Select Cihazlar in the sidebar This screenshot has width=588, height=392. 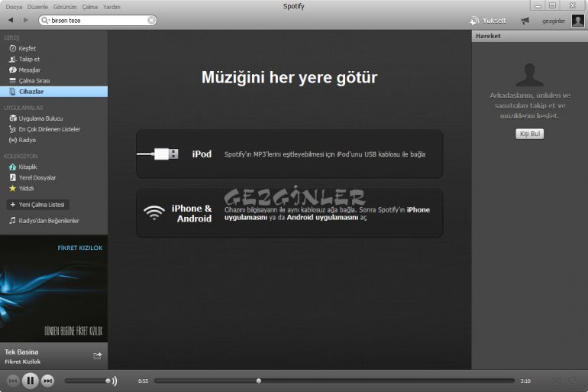point(53,92)
